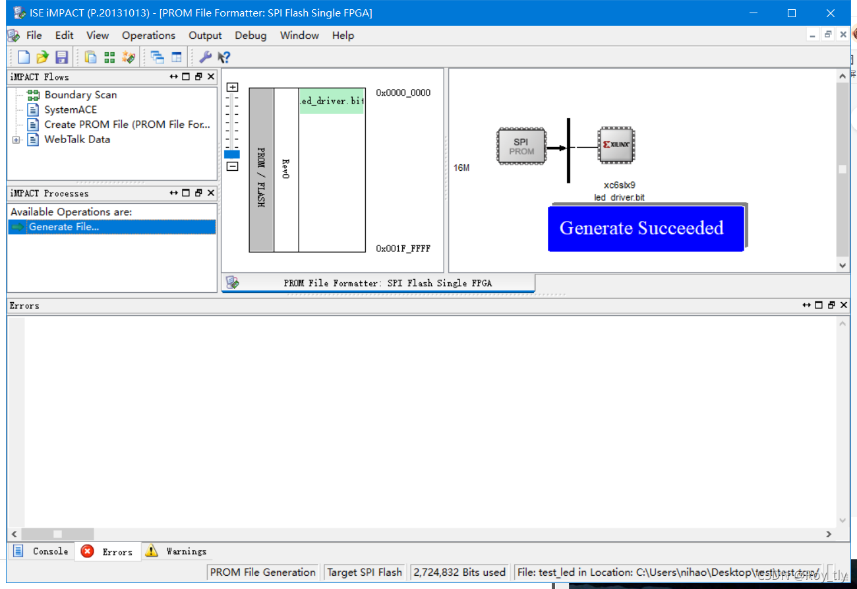Click the 2,724,832 Bits used status field
Image resolution: width=857 pixels, height=589 pixels.
point(459,573)
